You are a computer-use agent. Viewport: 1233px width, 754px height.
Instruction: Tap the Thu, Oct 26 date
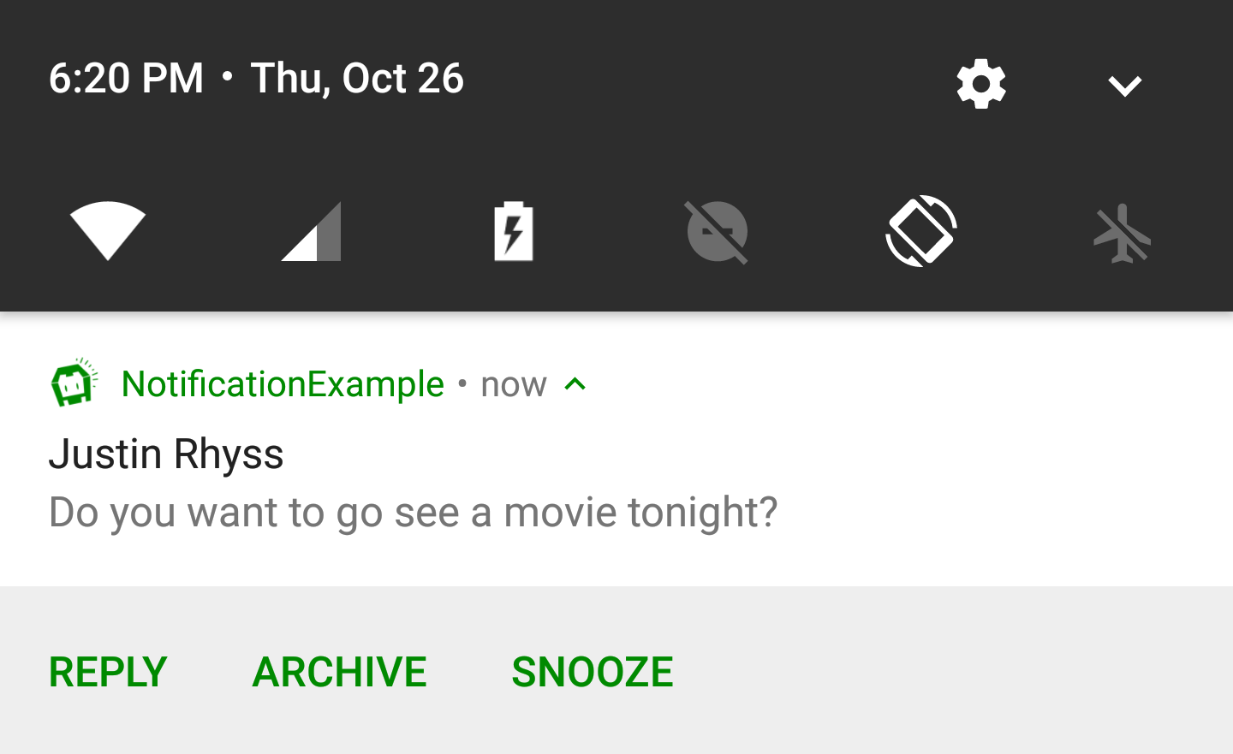[x=357, y=79]
